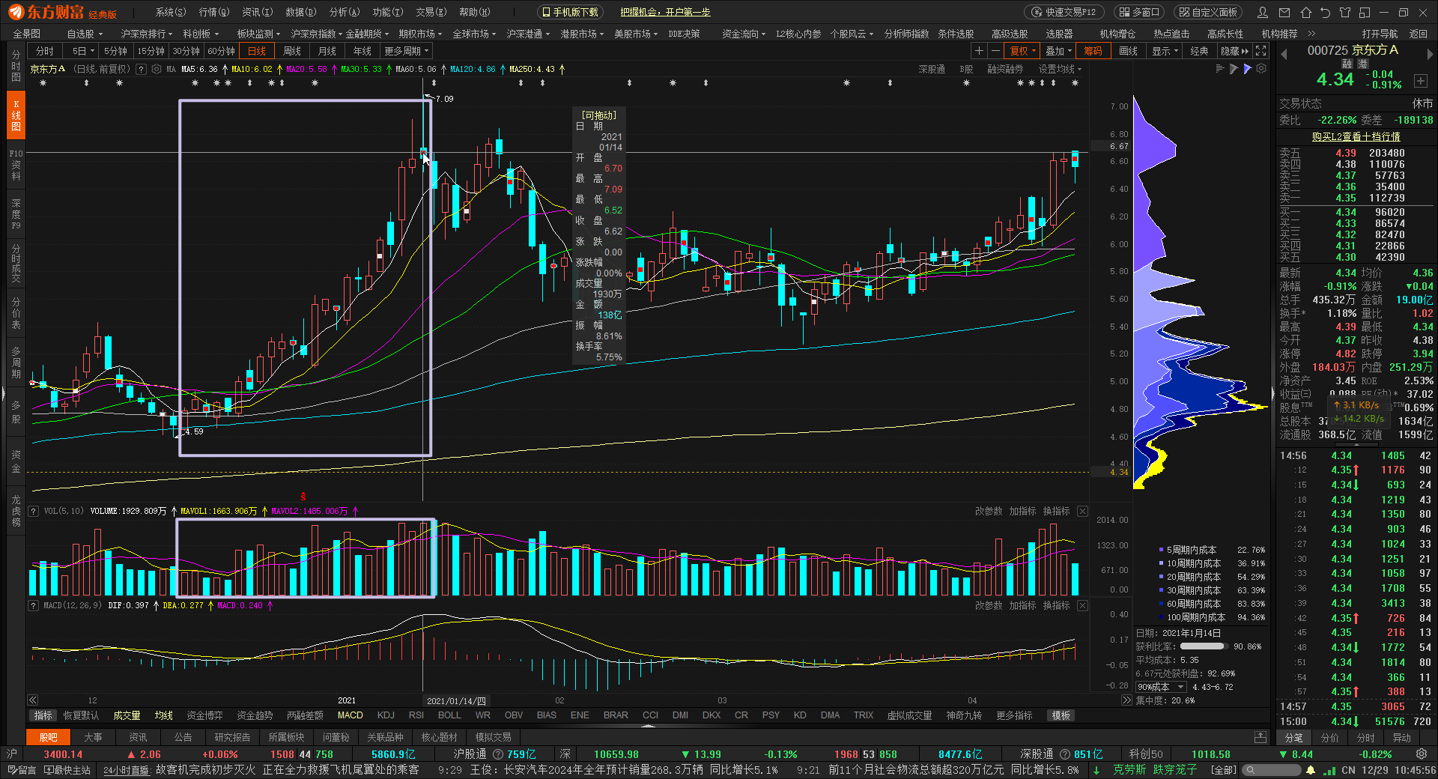Close the MACD indicator panel
1438x779 pixels.
point(1082,605)
